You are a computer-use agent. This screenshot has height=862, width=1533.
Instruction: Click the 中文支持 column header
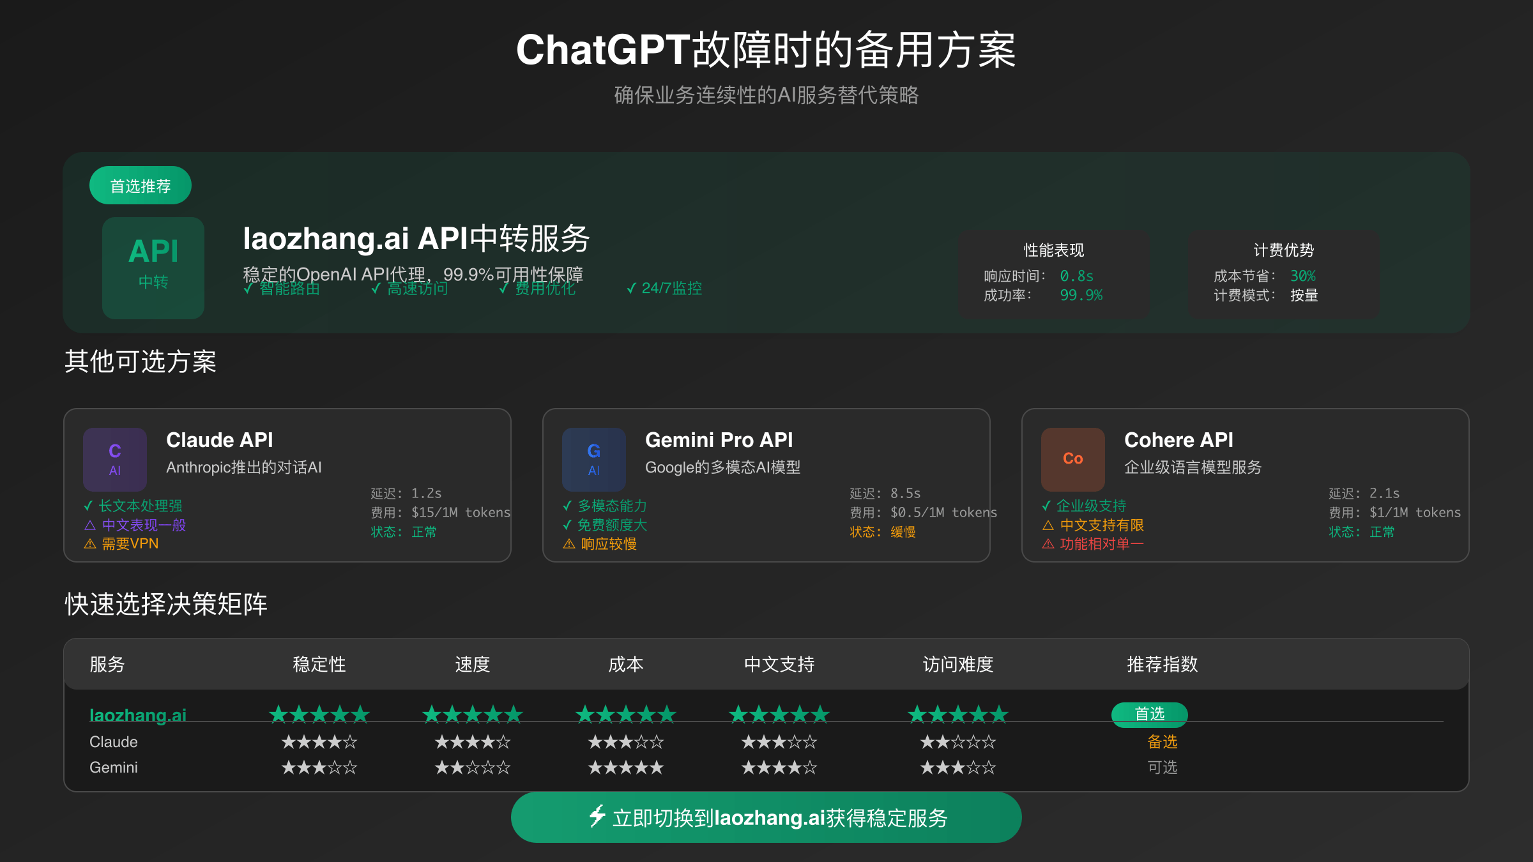coord(779,664)
